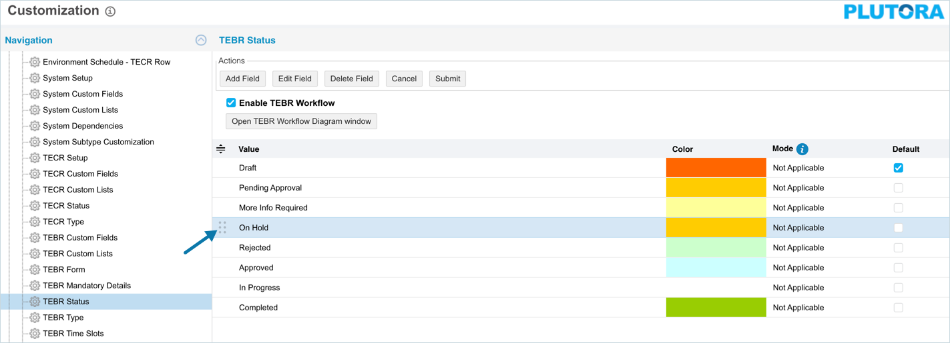Collapse the Navigation panel
The image size is (950, 343).
(x=201, y=40)
